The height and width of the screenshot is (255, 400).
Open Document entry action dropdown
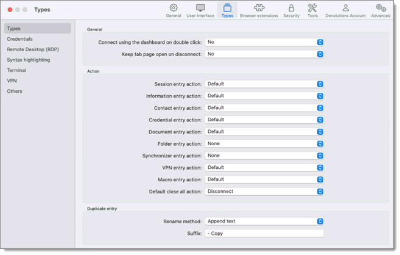click(264, 132)
